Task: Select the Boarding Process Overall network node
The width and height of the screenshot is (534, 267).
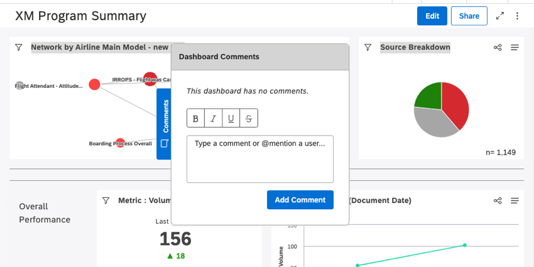Action: pyautogui.click(x=121, y=143)
